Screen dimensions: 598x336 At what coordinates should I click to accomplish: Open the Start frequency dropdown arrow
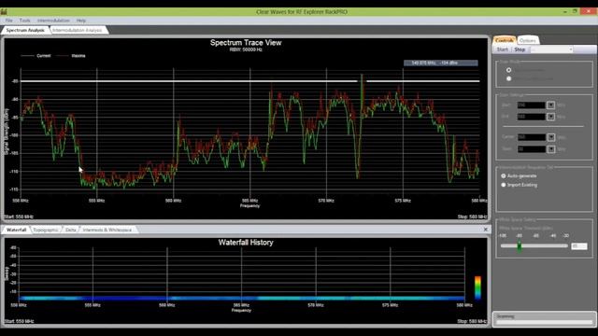click(x=550, y=105)
